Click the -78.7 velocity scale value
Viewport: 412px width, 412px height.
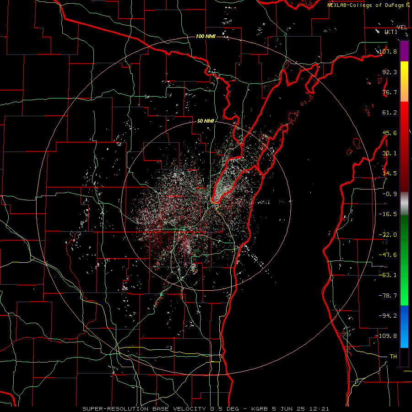(388, 296)
